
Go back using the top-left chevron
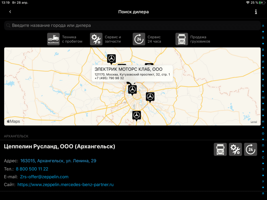[10, 12]
